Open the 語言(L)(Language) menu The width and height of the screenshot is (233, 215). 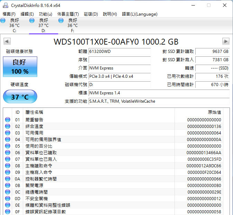click(140, 14)
